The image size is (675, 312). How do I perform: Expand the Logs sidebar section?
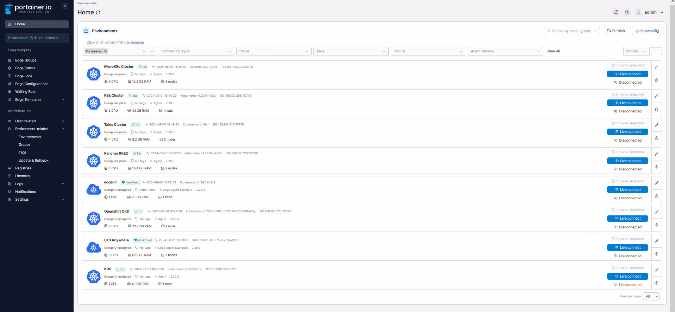point(63,184)
